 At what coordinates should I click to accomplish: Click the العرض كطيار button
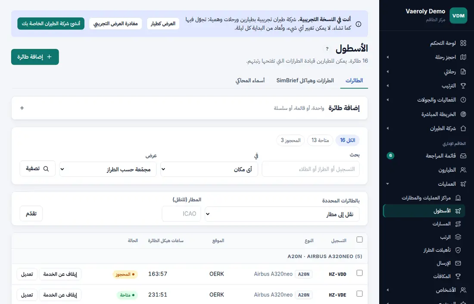[163, 24]
